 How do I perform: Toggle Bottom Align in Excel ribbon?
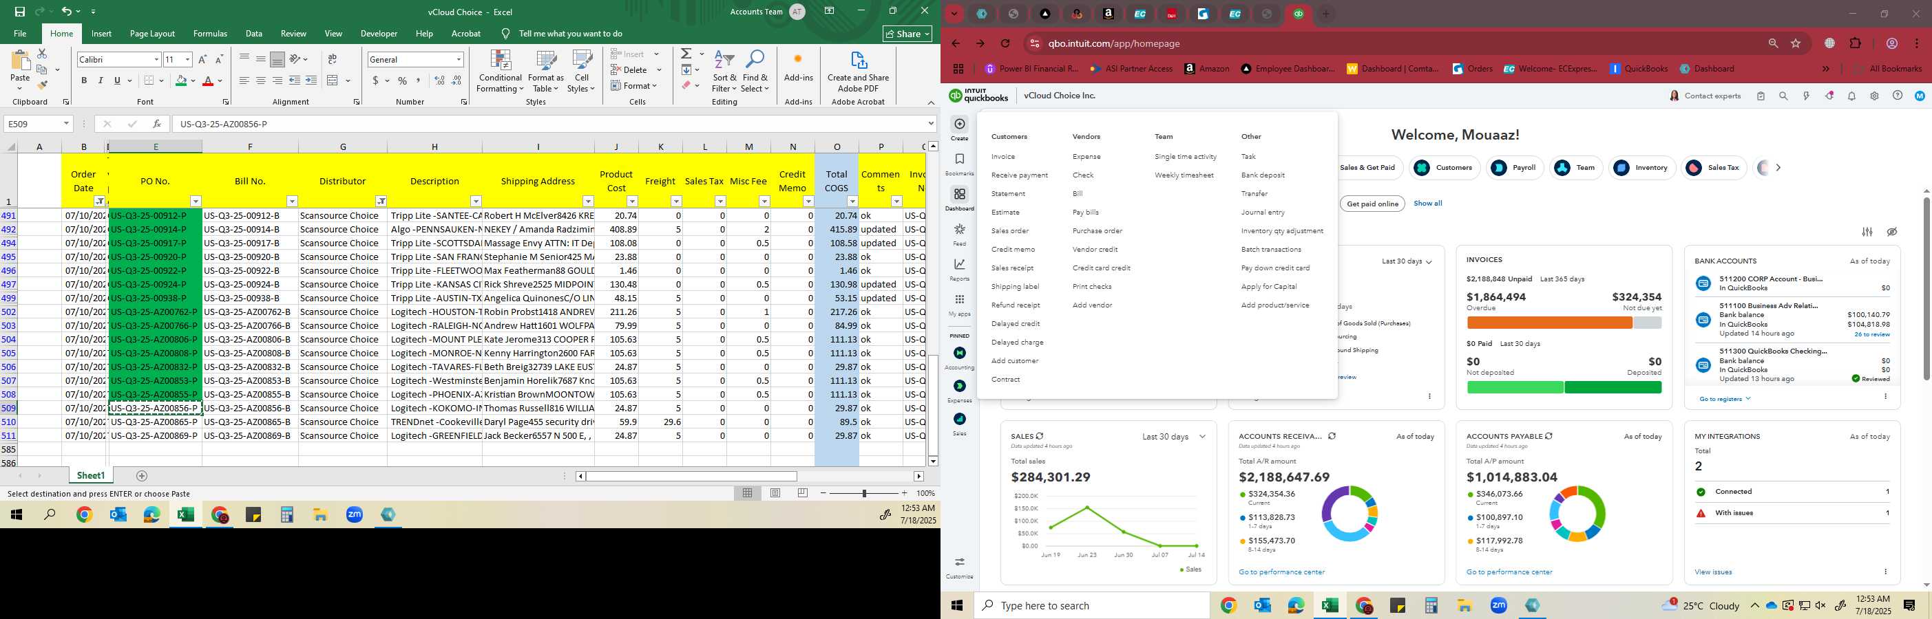(x=277, y=59)
